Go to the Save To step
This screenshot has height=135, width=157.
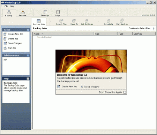pyautogui.click(x=74, y=22)
